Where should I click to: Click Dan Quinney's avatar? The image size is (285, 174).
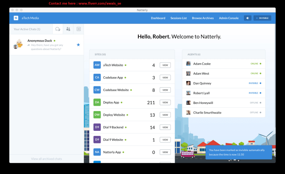point(188,83)
